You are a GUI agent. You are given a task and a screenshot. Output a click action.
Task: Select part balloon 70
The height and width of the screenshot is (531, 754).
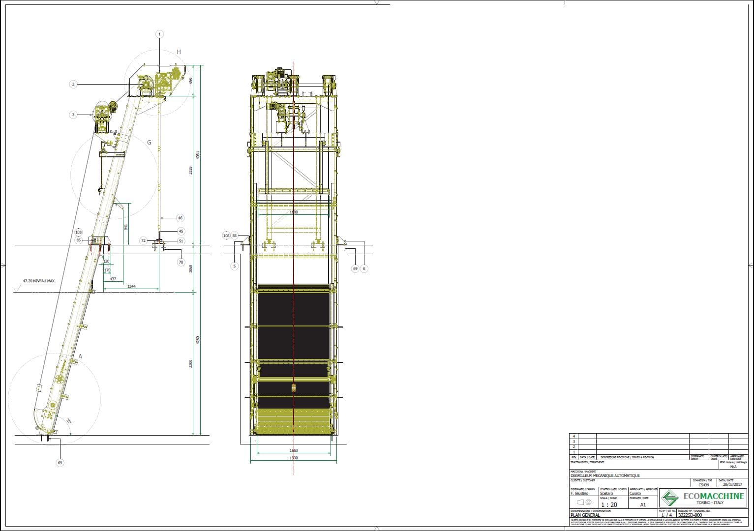(x=181, y=262)
